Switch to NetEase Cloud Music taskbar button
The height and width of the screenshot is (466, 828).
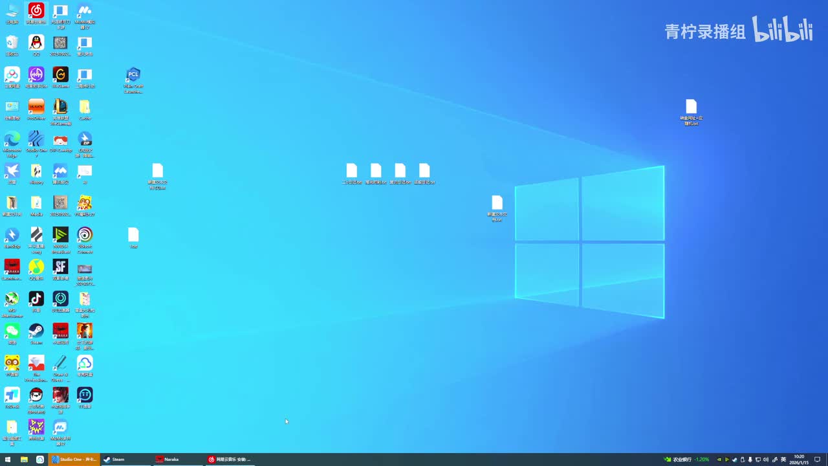[x=231, y=460]
